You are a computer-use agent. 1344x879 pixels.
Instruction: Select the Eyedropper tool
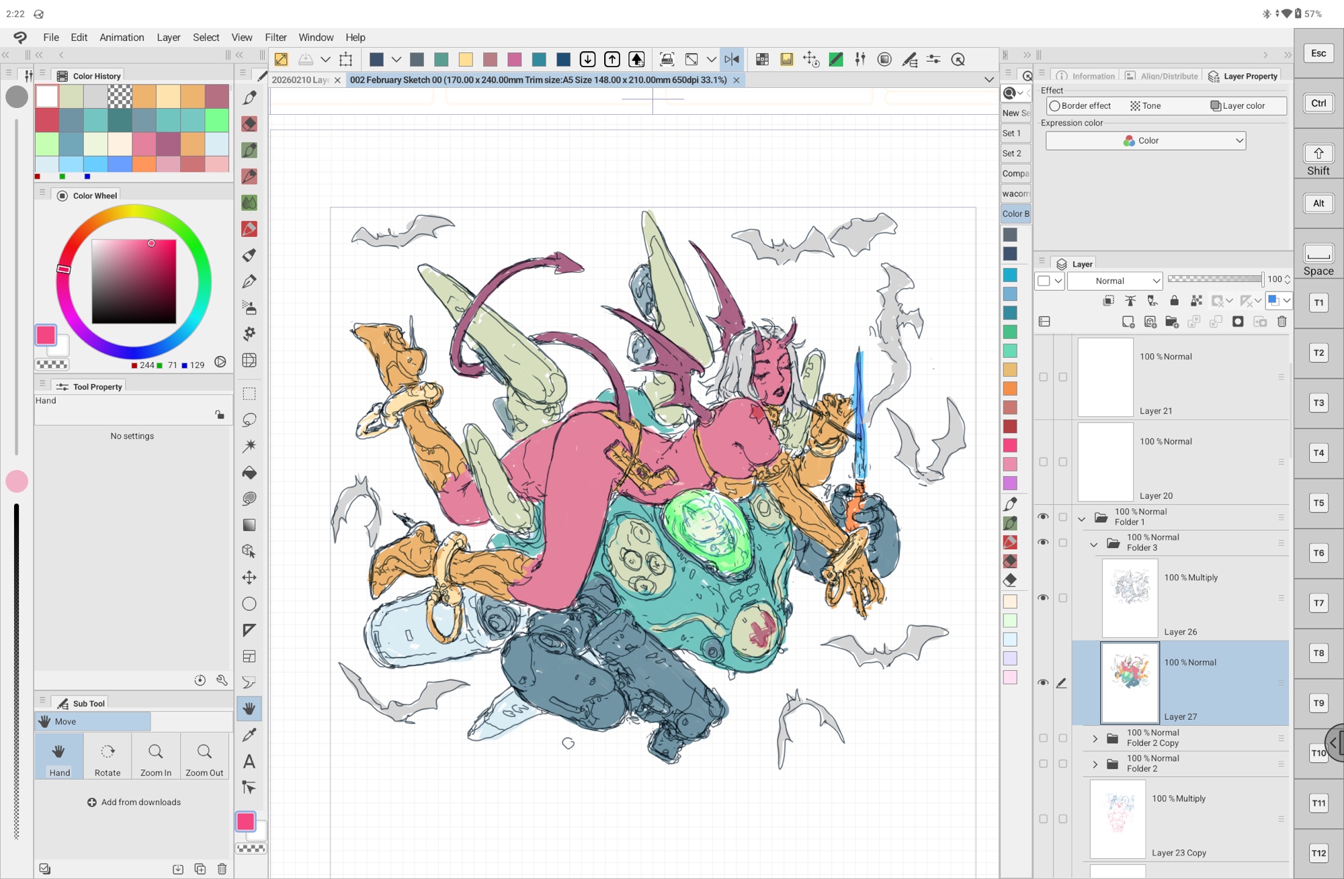[x=249, y=735]
